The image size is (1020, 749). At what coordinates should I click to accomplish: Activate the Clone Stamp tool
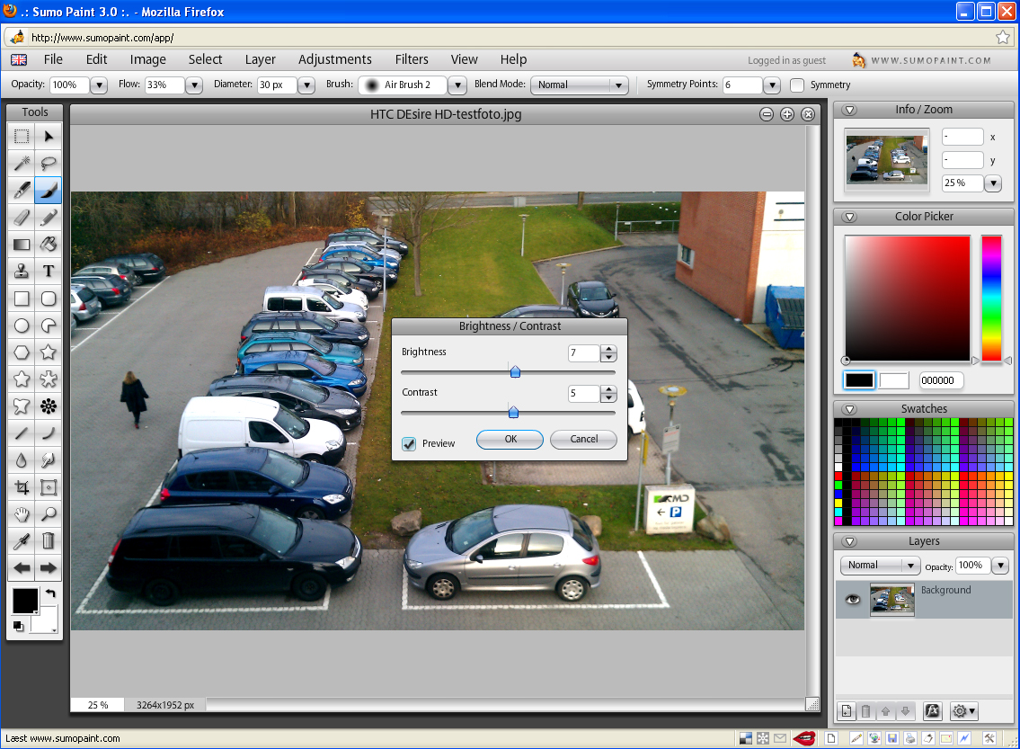click(22, 271)
